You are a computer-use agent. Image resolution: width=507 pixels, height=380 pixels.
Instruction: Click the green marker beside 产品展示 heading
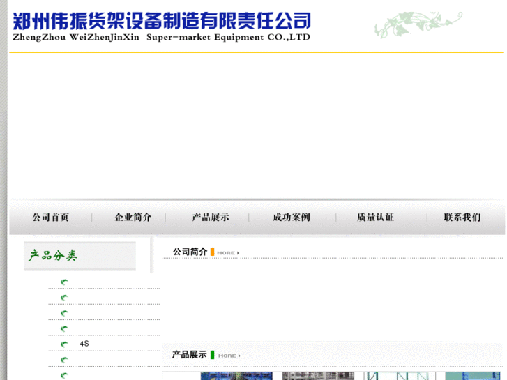pos(212,355)
